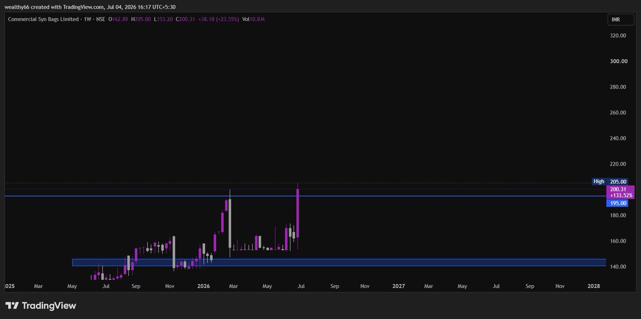Click the 2028 year label on time axis

pyautogui.click(x=593, y=286)
